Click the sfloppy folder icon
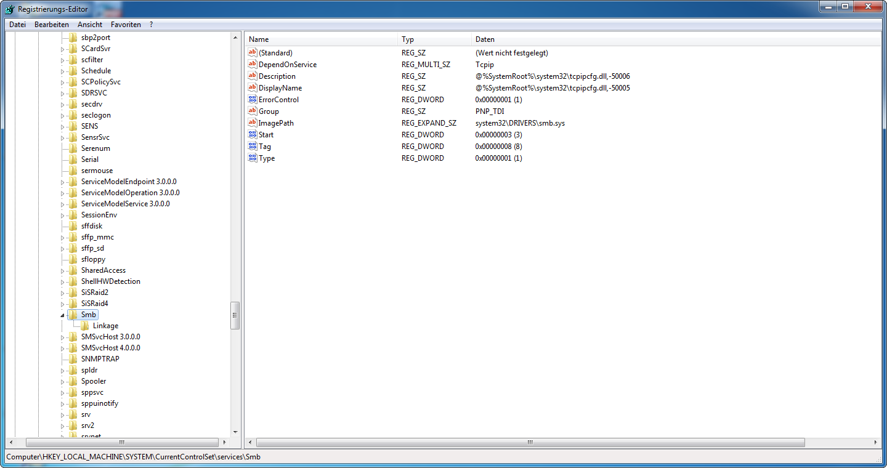This screenshot has height=468, width=887. [x=73, y=259]
